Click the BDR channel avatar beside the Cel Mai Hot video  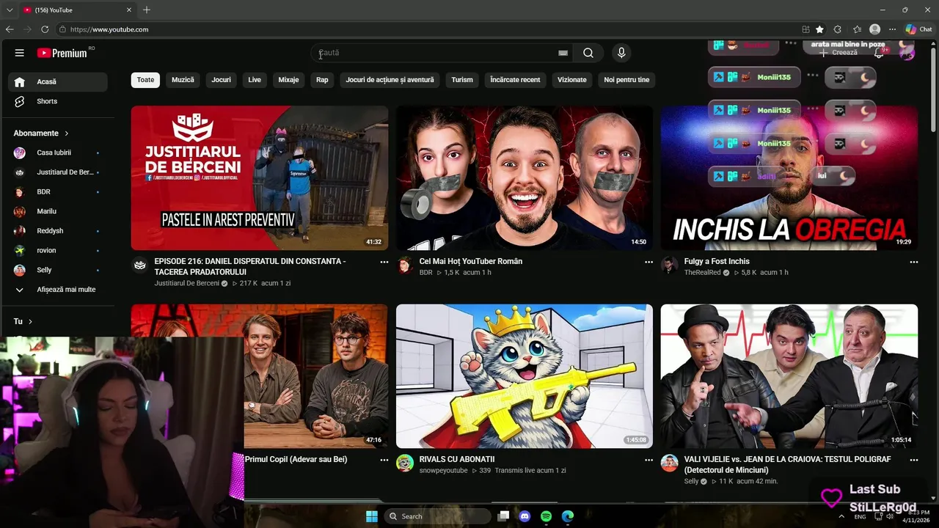click(x=405, y=265)
